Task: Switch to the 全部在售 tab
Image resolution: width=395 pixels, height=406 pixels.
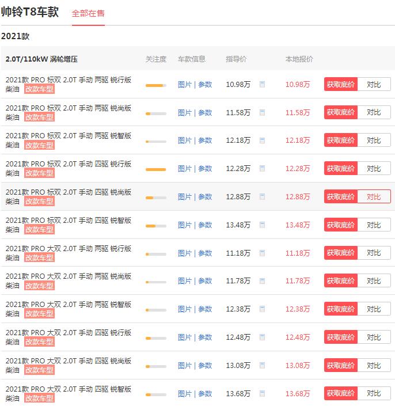Action: click(88, 13)
